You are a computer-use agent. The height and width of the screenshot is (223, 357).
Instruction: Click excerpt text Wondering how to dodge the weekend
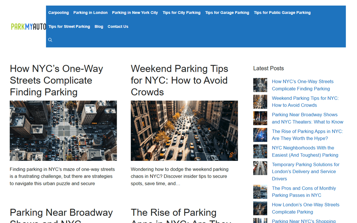click(179, 176)
